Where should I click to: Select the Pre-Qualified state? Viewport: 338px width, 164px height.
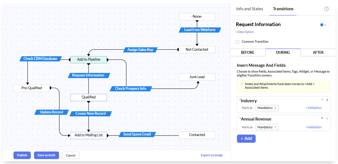32,88
